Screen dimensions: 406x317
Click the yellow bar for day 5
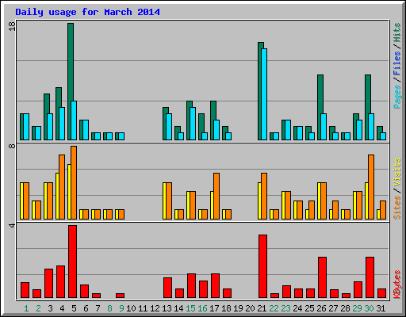(x=69, y=192)
